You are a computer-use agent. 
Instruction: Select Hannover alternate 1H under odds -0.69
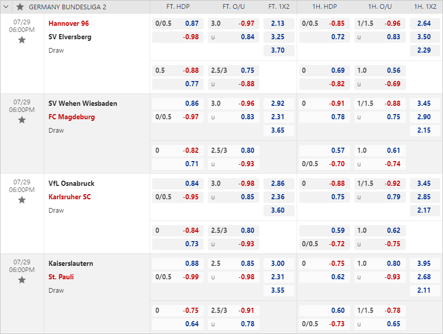pyautogui.click(x=380, y=84)
